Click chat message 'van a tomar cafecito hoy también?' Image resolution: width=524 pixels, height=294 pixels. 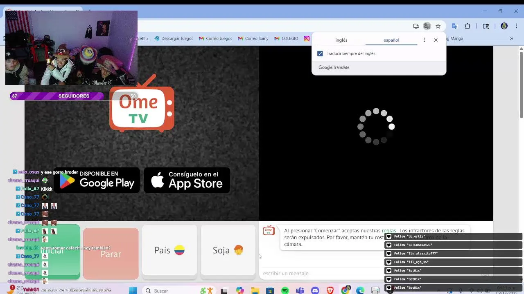click(76, 248)
